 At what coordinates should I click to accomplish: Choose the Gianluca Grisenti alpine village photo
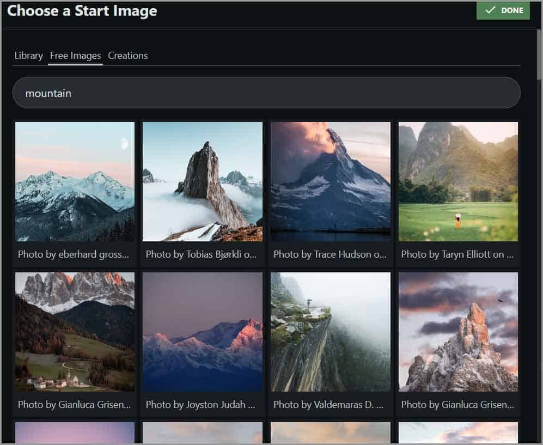(75, 332)
